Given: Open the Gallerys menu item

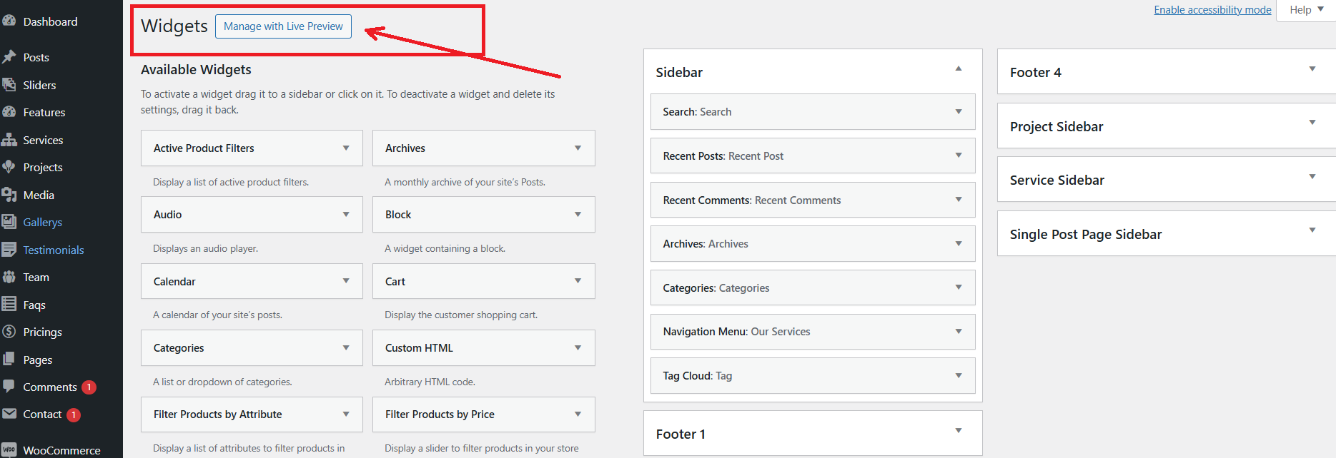Looking at the screenshot, I should click(42, 222).
